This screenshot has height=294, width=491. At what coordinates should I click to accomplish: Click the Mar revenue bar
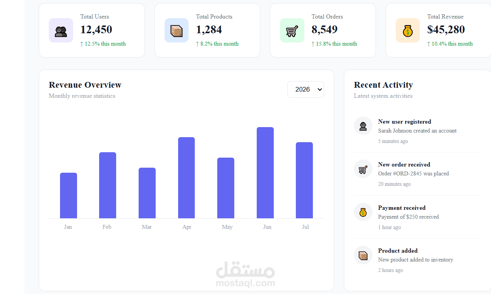[x=147, y=193]
